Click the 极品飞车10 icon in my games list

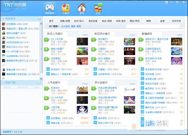click(x=4, y=47)
